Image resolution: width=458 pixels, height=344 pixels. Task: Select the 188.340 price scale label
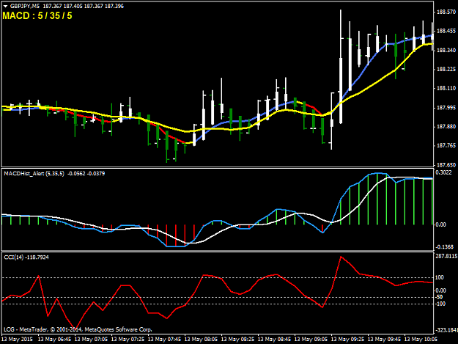point(446,51)
